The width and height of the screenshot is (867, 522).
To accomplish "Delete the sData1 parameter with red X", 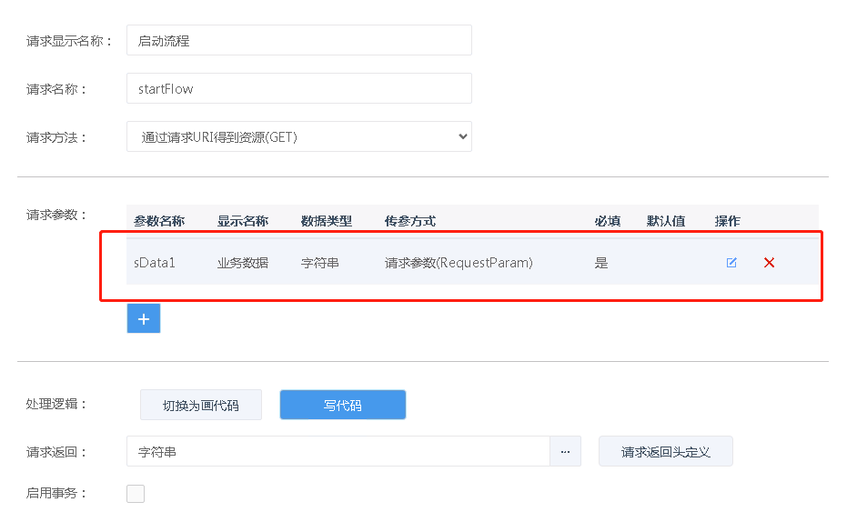I will click(769, 263).
